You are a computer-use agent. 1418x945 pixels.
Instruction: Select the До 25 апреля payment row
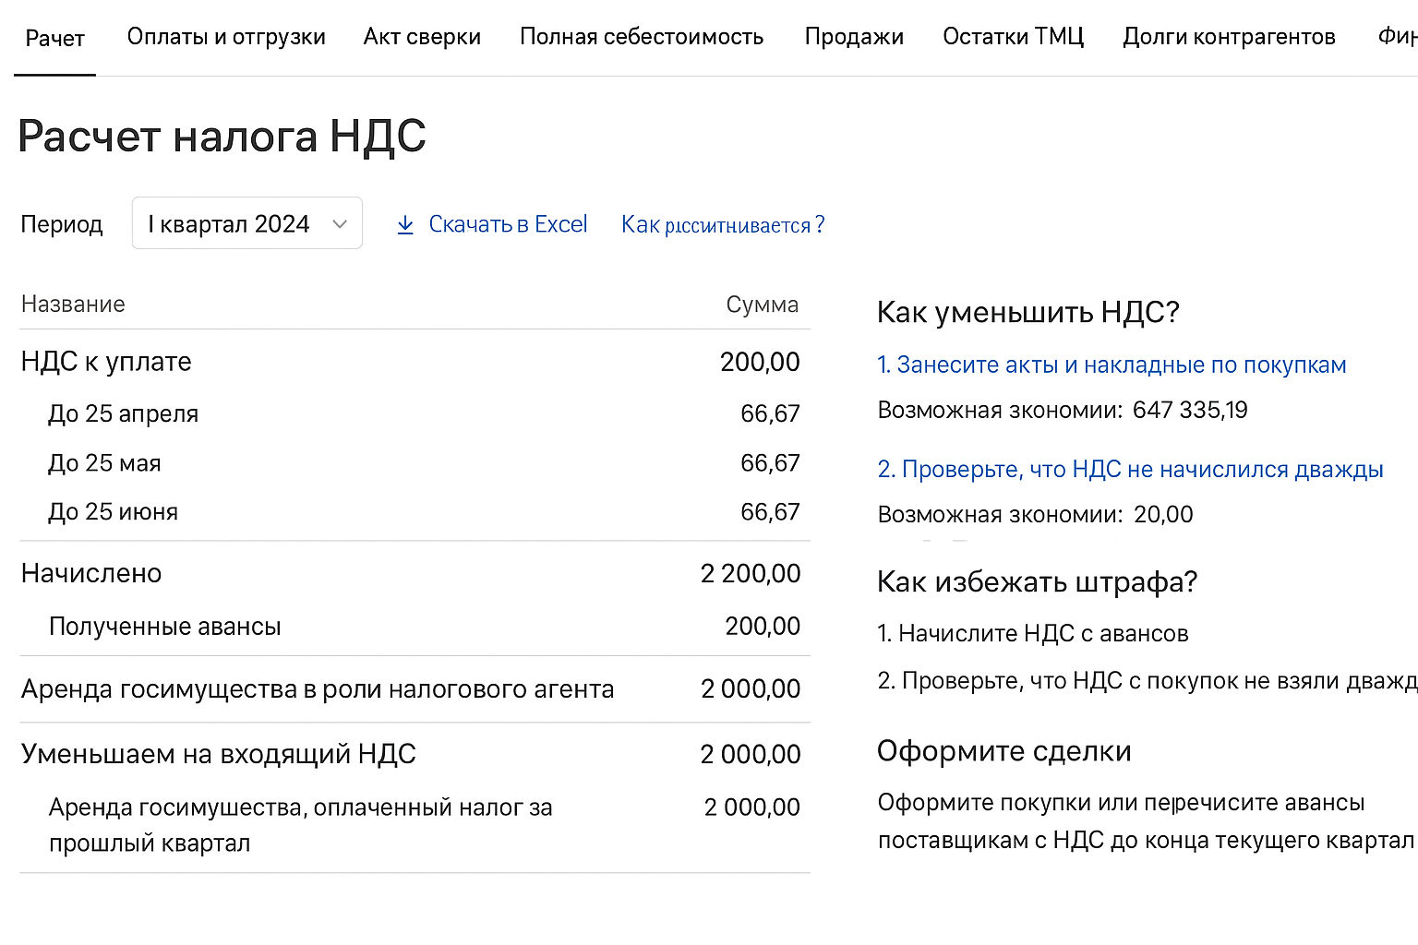[124, 413]
